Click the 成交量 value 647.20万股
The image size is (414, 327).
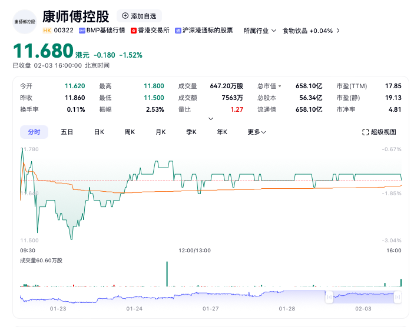(x=227, y=86)
